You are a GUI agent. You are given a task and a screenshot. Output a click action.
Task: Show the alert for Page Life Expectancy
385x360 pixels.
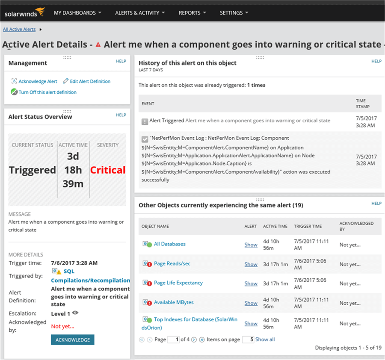(x=251, y=283)
